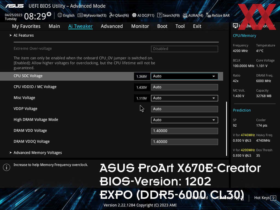Click the Hot Keys button
This screenshot has height=210, width=280.
coord(265,198)
